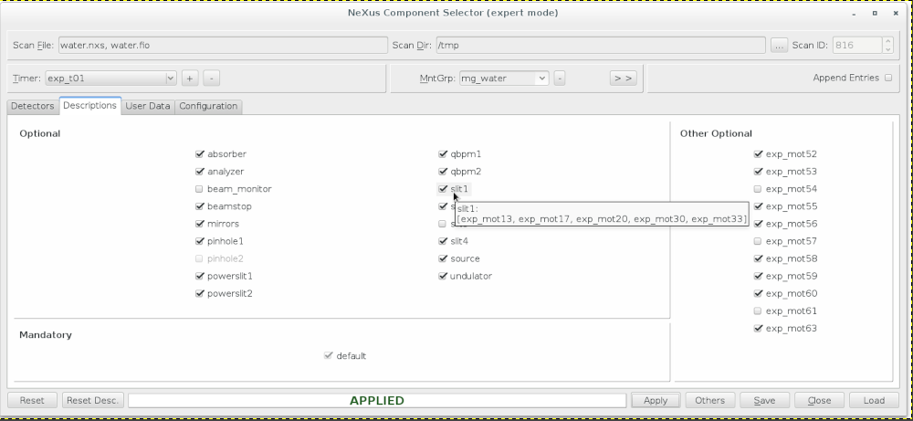Click the Reset Desc. button
The image size is (913, 421).
[x=92, y=401]
